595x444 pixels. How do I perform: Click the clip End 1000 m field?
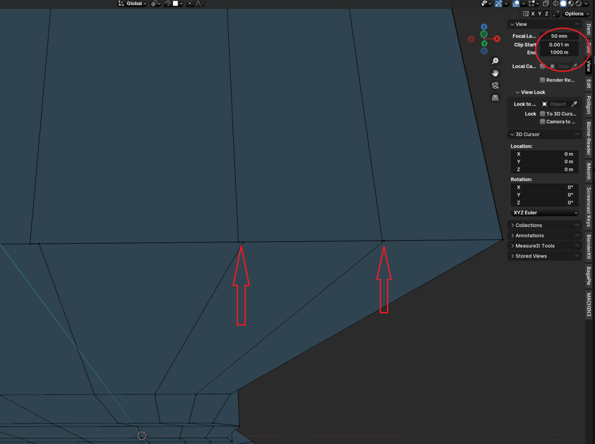point(559,53)
